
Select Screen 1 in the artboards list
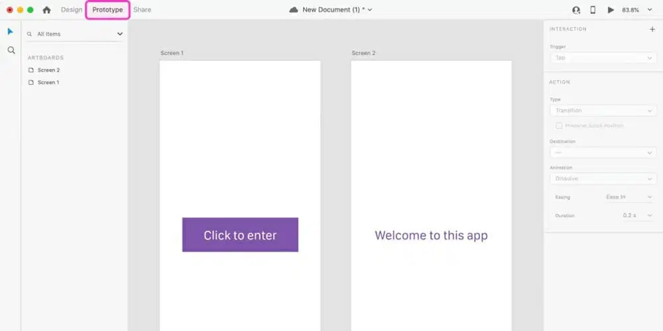click(x=48, y=82)
